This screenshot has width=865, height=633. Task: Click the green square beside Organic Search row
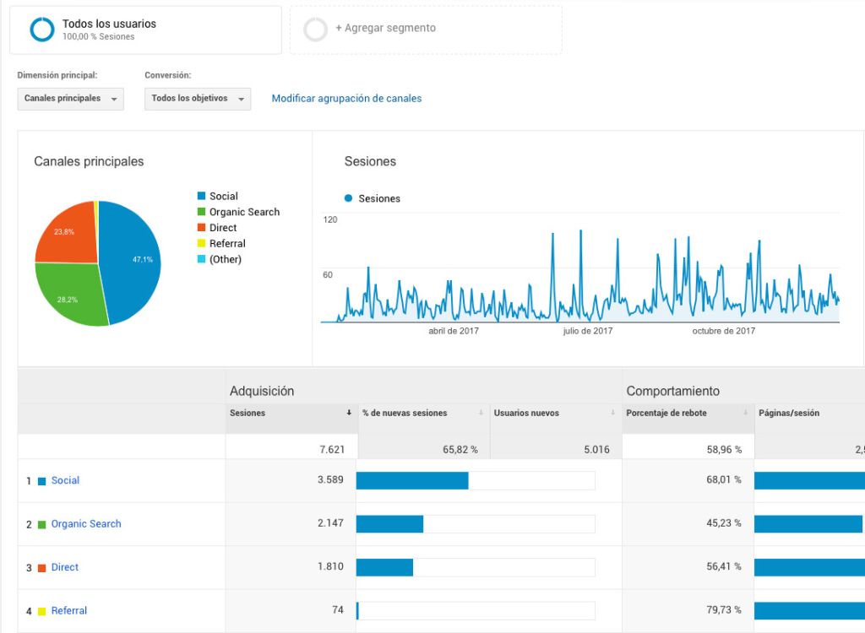coord(41,524)
